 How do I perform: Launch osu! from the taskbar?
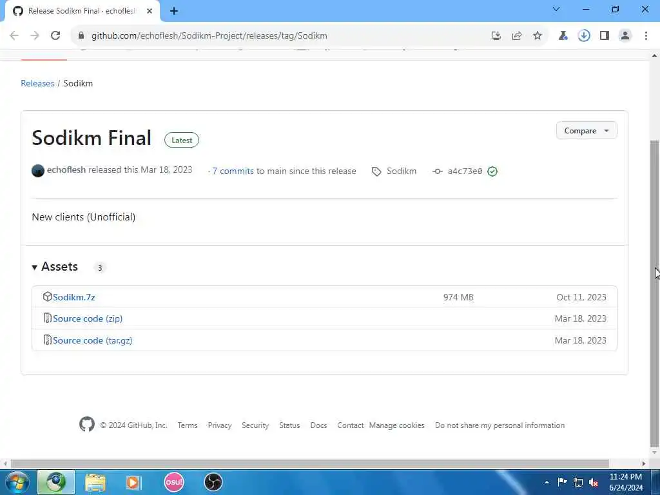(174, 482)
